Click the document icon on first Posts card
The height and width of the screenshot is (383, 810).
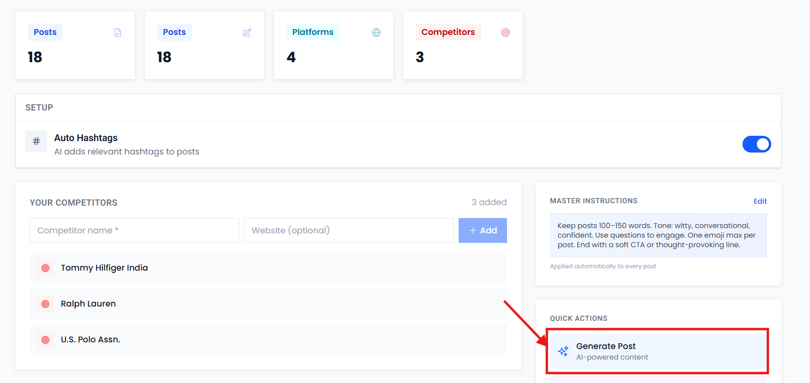(118, 33)
